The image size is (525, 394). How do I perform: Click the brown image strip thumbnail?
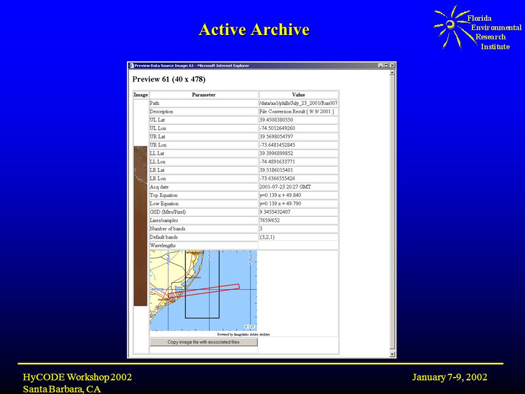click(x=141, y=226)
